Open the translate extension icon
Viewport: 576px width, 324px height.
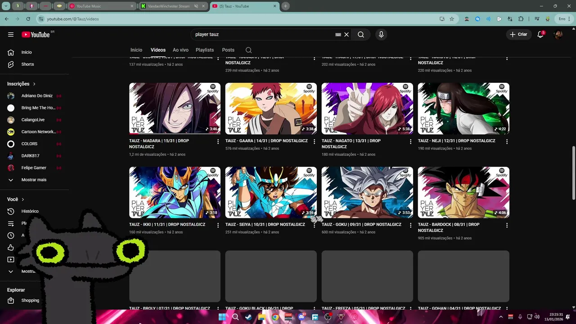(510, 19)
